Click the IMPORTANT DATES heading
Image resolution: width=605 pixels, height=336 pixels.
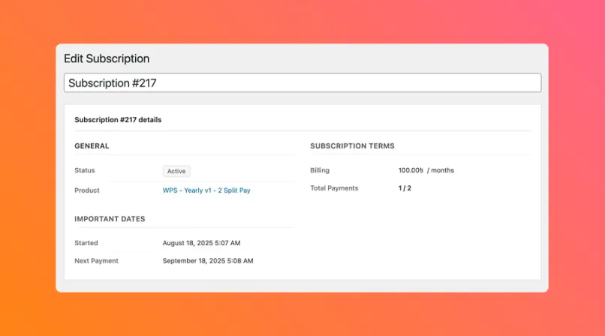point(110,219)
